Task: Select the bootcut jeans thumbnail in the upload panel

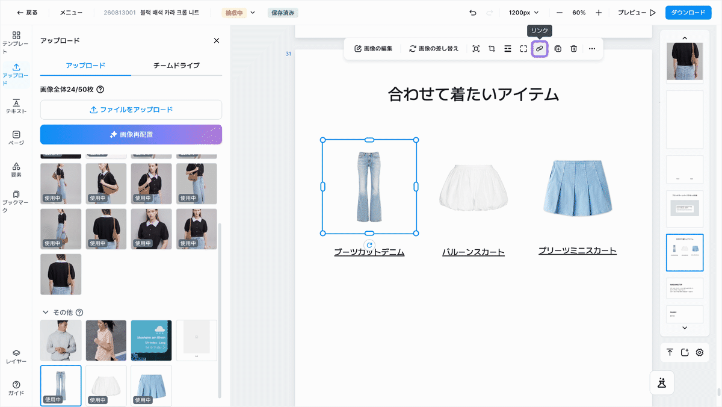Action: (x=61, y=385)
